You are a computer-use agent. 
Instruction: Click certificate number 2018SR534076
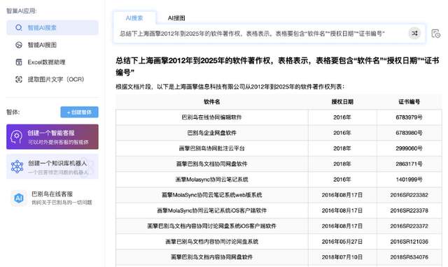409,257
